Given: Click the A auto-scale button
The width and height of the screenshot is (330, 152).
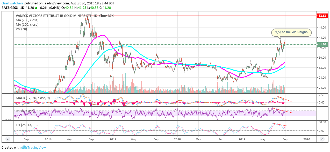Looking at the screenshot, I should pyautogui.click(x=322, y=139).
